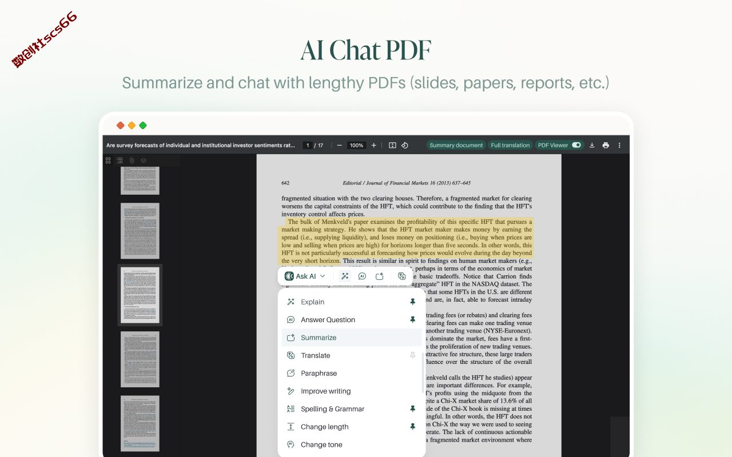Open the bottom page thumbnail with blue links

pos(140,423)
